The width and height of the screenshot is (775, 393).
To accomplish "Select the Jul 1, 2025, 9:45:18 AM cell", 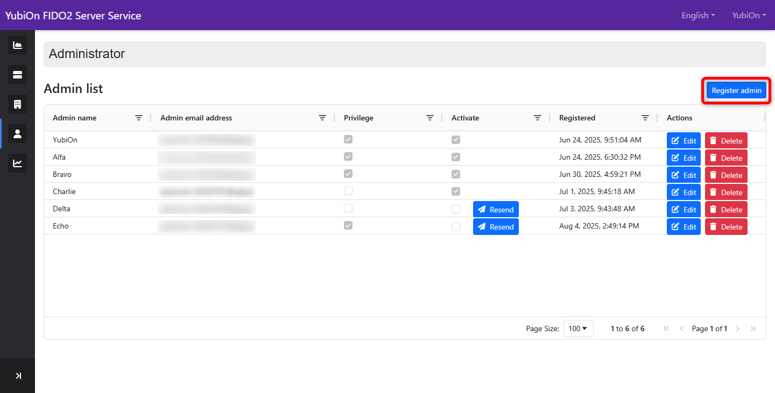I will 597,191.
